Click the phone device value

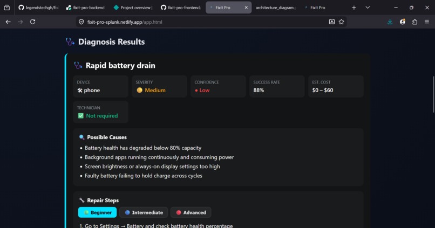[x=92, y=91]
